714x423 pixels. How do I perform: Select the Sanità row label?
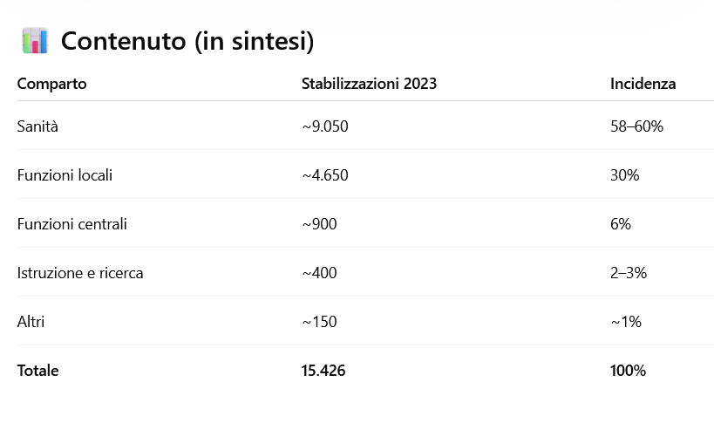[x=37, y=126]
